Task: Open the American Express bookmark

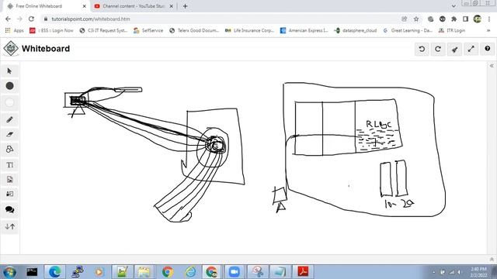Action: coord(304,30)
